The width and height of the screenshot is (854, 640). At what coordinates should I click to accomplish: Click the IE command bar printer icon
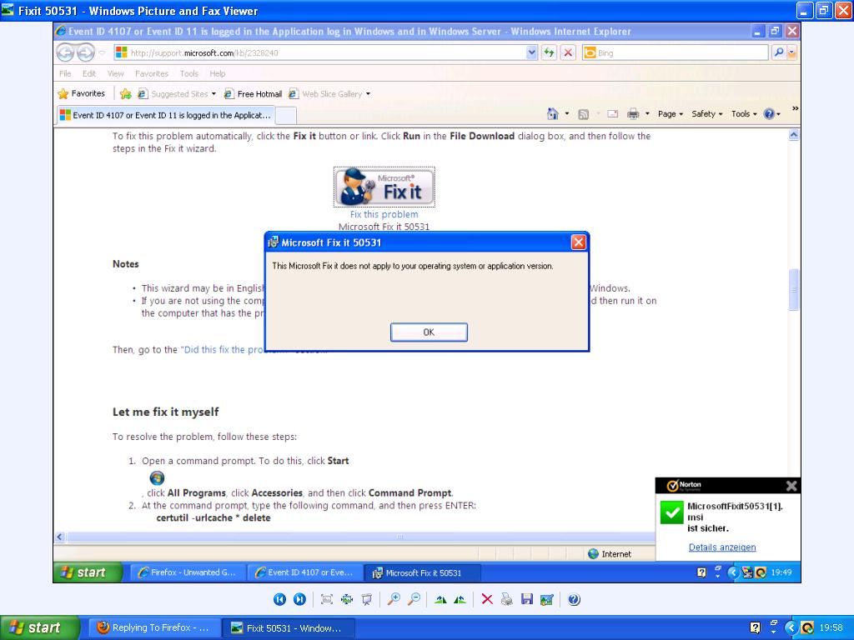(x=633, y=113)
